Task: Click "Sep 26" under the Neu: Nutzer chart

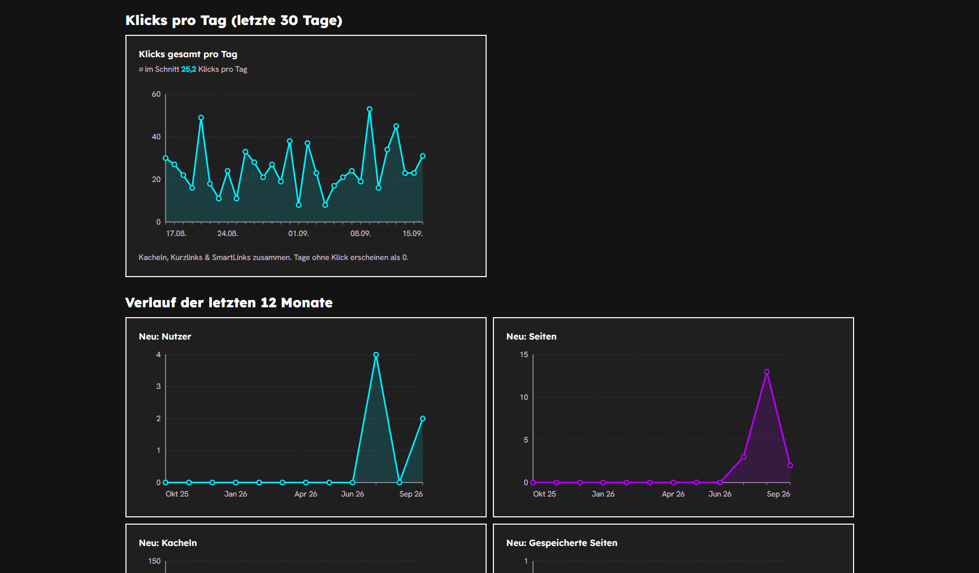Action: click(x=411, y=494)
